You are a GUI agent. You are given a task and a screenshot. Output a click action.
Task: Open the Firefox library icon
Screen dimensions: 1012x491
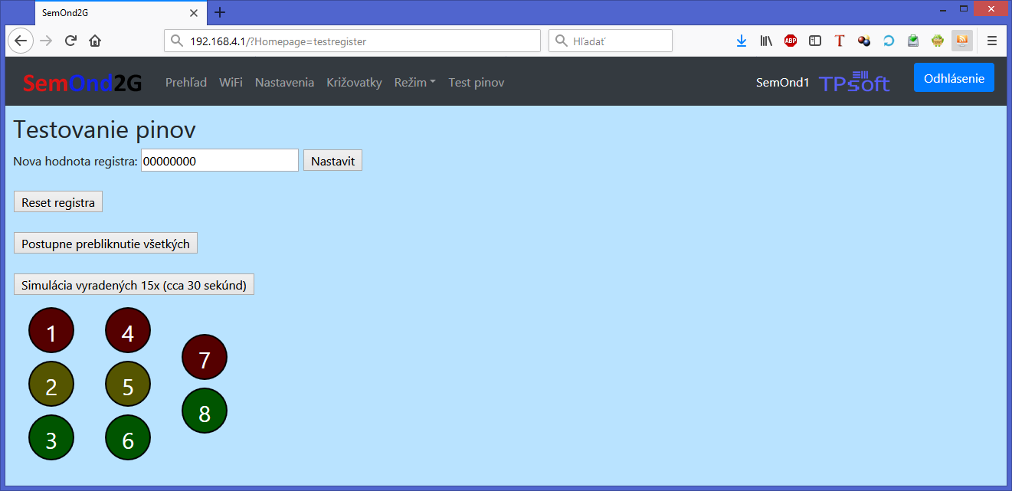click(766, 41)
